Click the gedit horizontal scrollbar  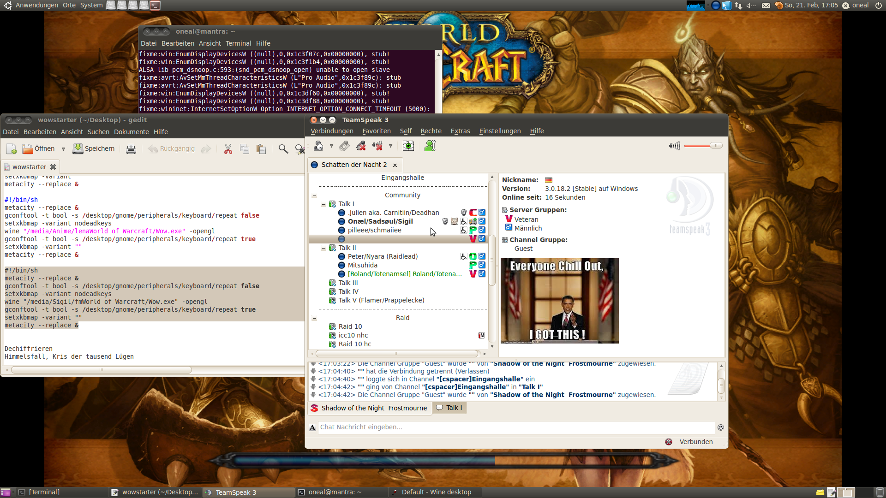[102, 370]
